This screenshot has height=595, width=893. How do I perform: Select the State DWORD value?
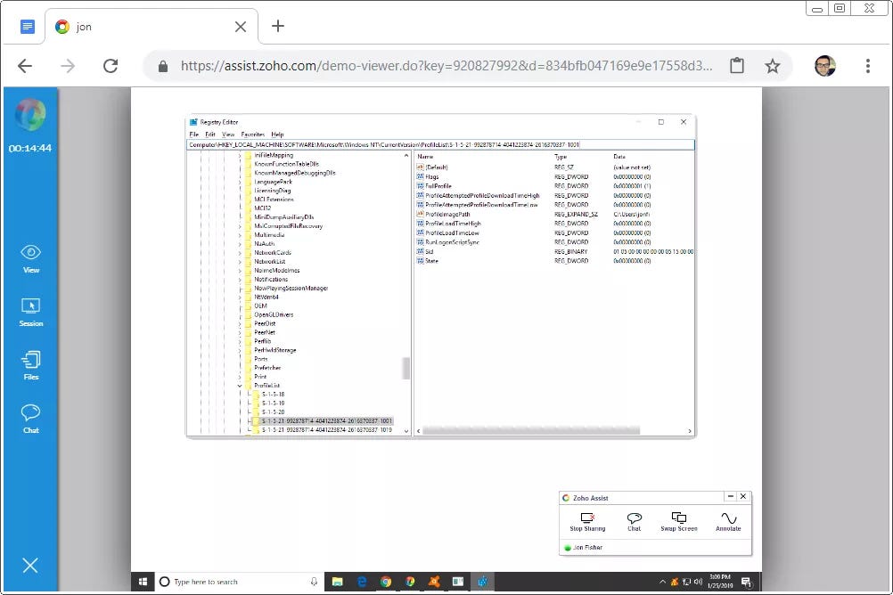pyautogui.click(x=431, y=261)
